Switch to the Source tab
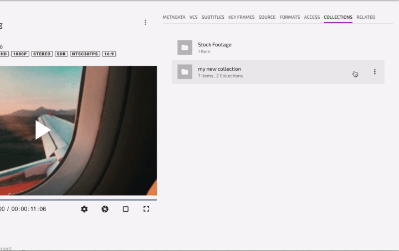Screen dimensions: 399x251 pos(267,17)
